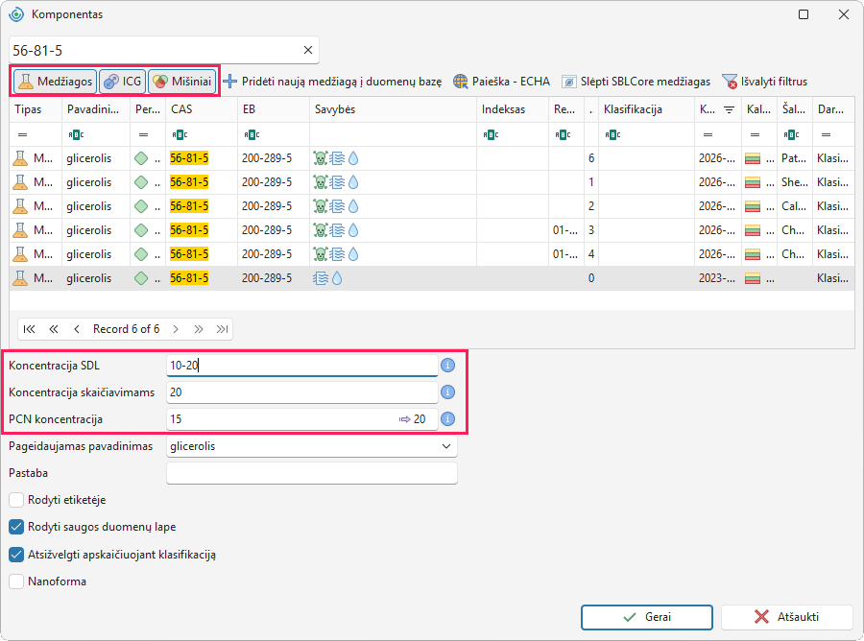Open the CAS column filter operator
This screenshot has height=641, width=864.
click(x=180, y=134)
